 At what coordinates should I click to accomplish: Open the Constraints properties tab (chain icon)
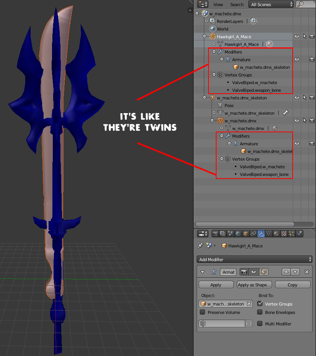point(253,234)
